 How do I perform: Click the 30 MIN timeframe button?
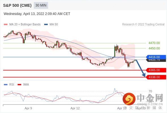pos(41,5)
